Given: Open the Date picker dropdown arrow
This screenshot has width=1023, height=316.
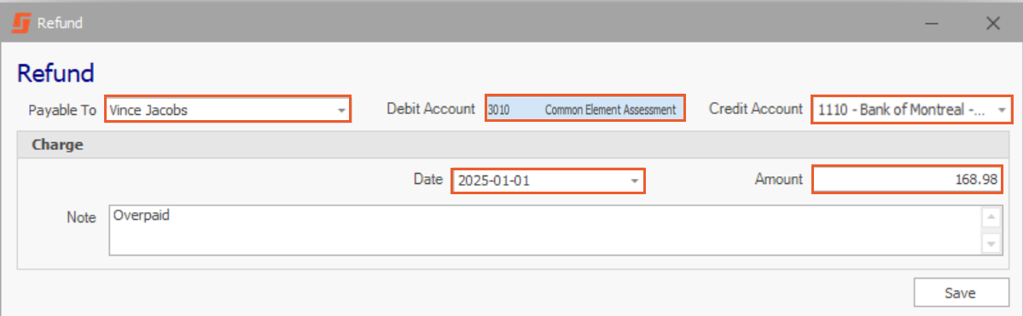Looking at the screenshot, I should 634,181.
